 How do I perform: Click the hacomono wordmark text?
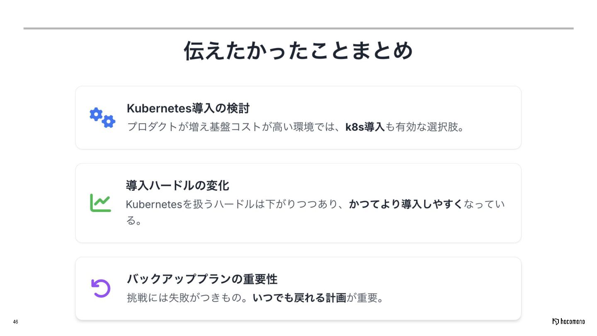point(573,321)
